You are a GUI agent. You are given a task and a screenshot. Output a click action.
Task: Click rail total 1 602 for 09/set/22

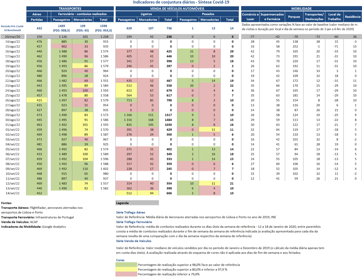click(104, 169)
